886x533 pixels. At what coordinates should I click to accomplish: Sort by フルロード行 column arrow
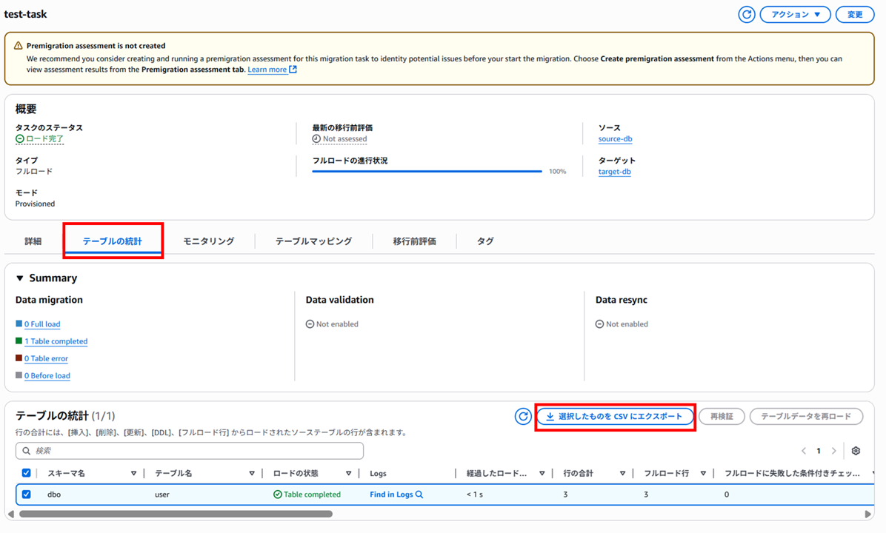[x=703, y=474]
